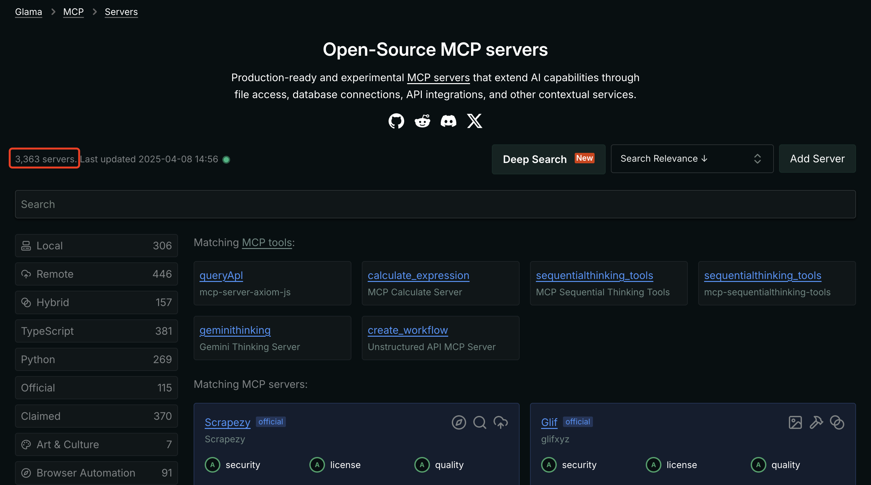Toggle the Remote filter
This screenshot has width=871, height=485.
tap(96, 274)
